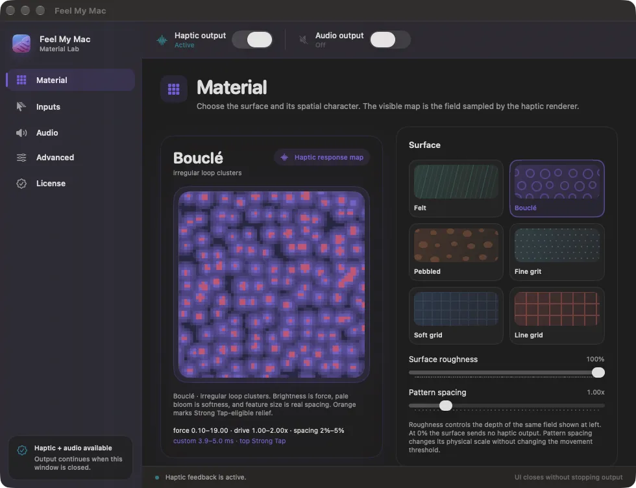This screenshot has width=636, height=488.
Task: Click the 'Haptic + audio available' notice text
Action: point(73,448)
